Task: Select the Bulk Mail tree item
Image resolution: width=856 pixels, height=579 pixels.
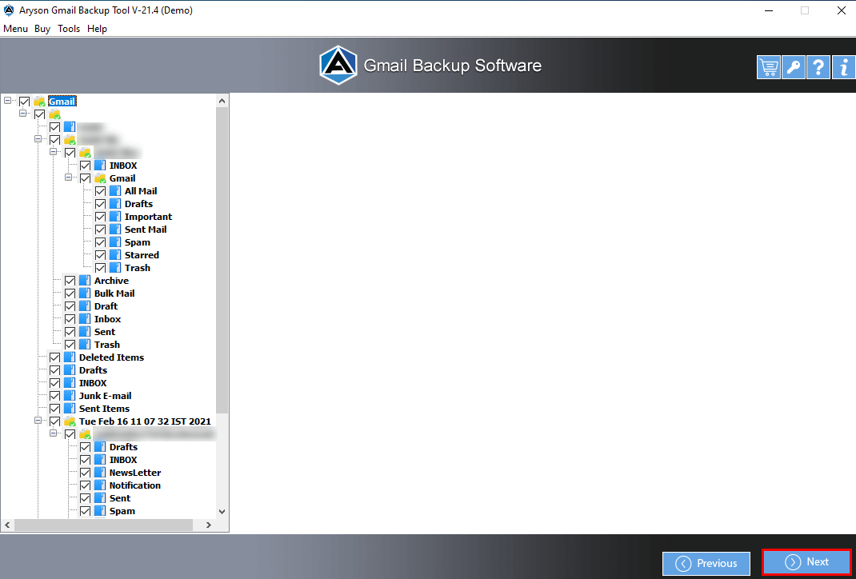Action: click(x=114, y=293)
